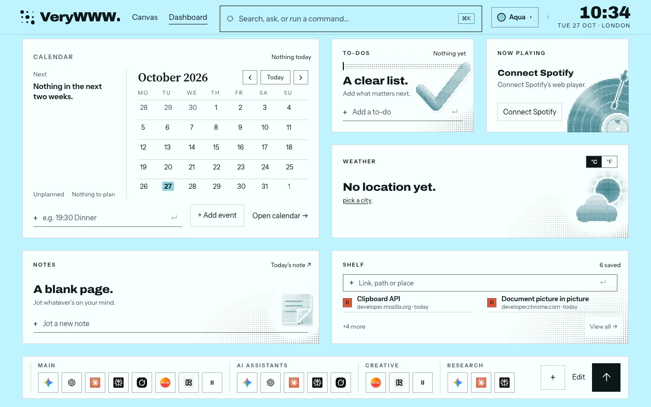This screenshot has height=407, width=651.
Task: Open Claude in the Main dock group
Action: pyautogui.click(x=95, y=383)
